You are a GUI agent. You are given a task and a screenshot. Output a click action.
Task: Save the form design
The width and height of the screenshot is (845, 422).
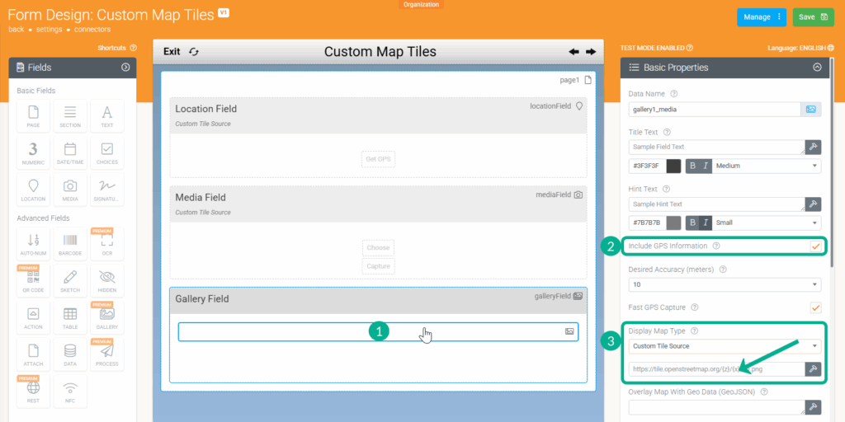[x=813, y=17]
